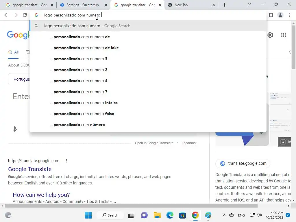Open 'How can we help you?' sublink
Viewport: 296px width, 222px height.
pyautogui.click(x=41, y=195)
